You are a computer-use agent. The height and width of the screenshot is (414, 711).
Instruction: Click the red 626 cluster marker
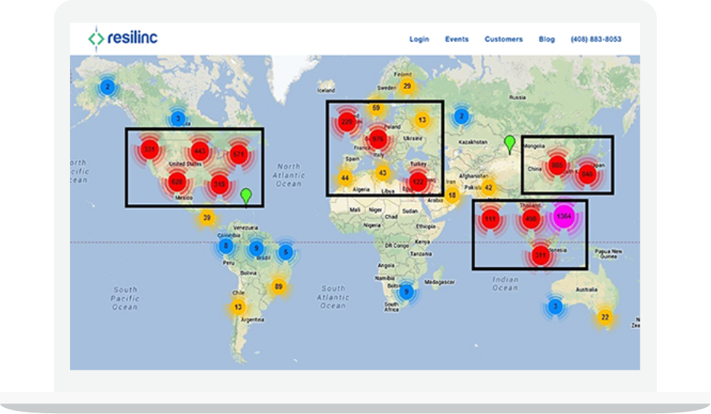(177, 182)
